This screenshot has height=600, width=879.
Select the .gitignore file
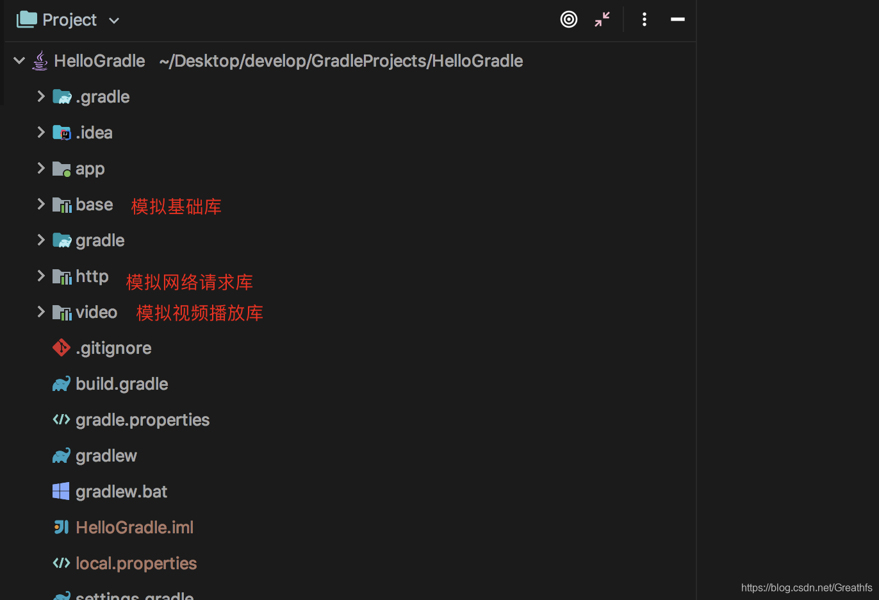(x=113, y=348)
